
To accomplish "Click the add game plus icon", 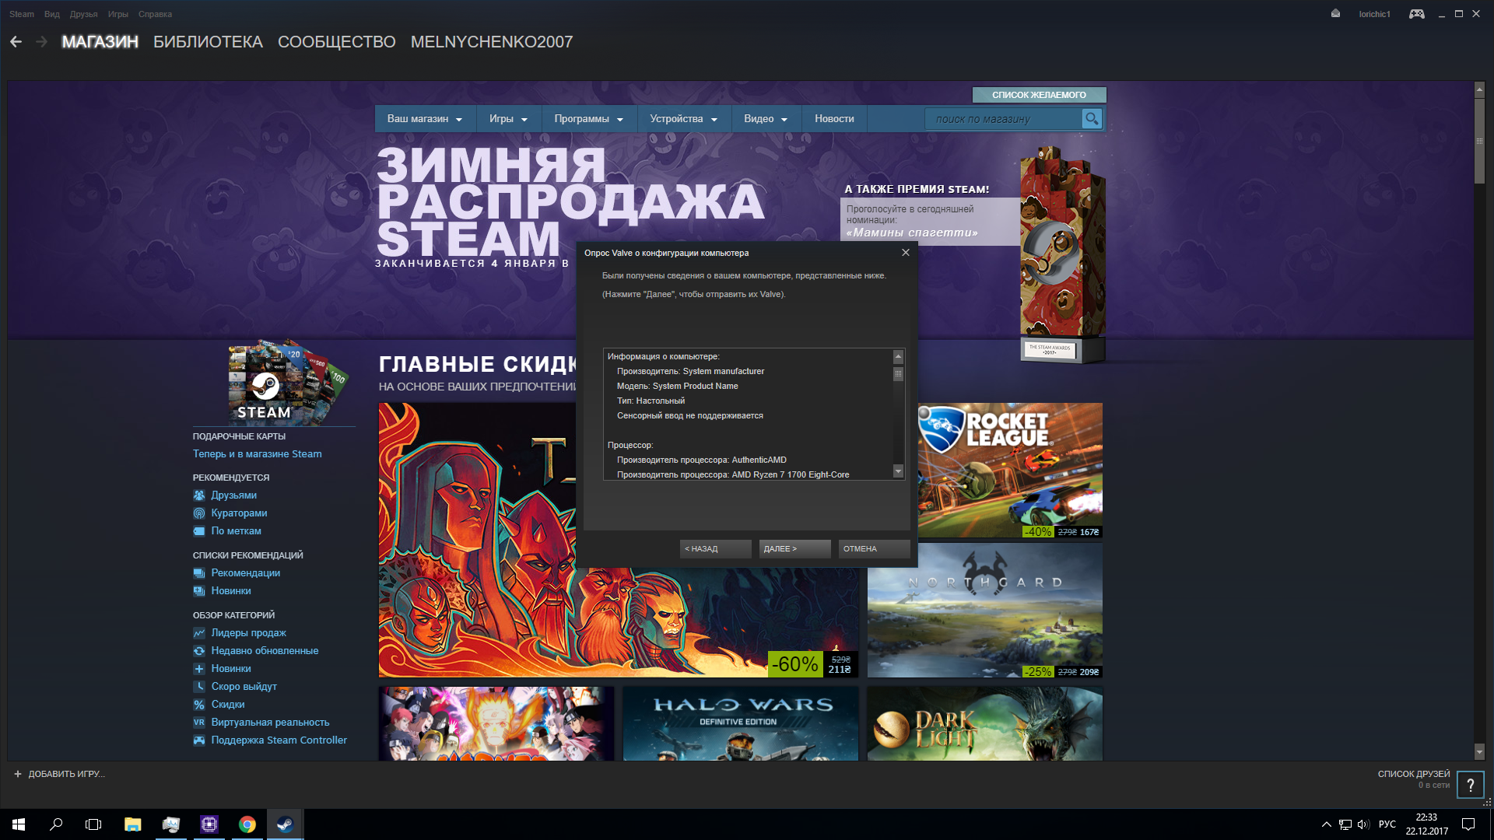I will click(18, 774).
